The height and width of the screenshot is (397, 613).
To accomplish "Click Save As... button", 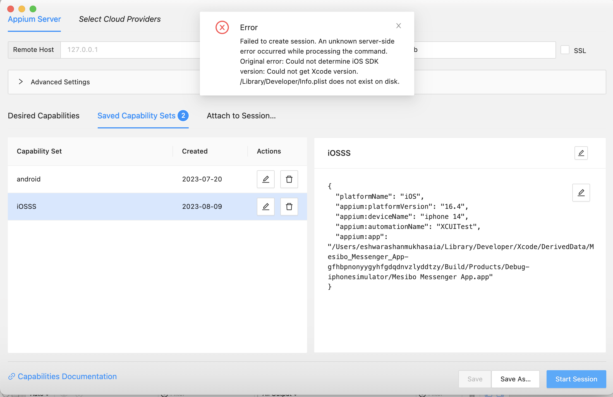I will [x=515, y=379].
